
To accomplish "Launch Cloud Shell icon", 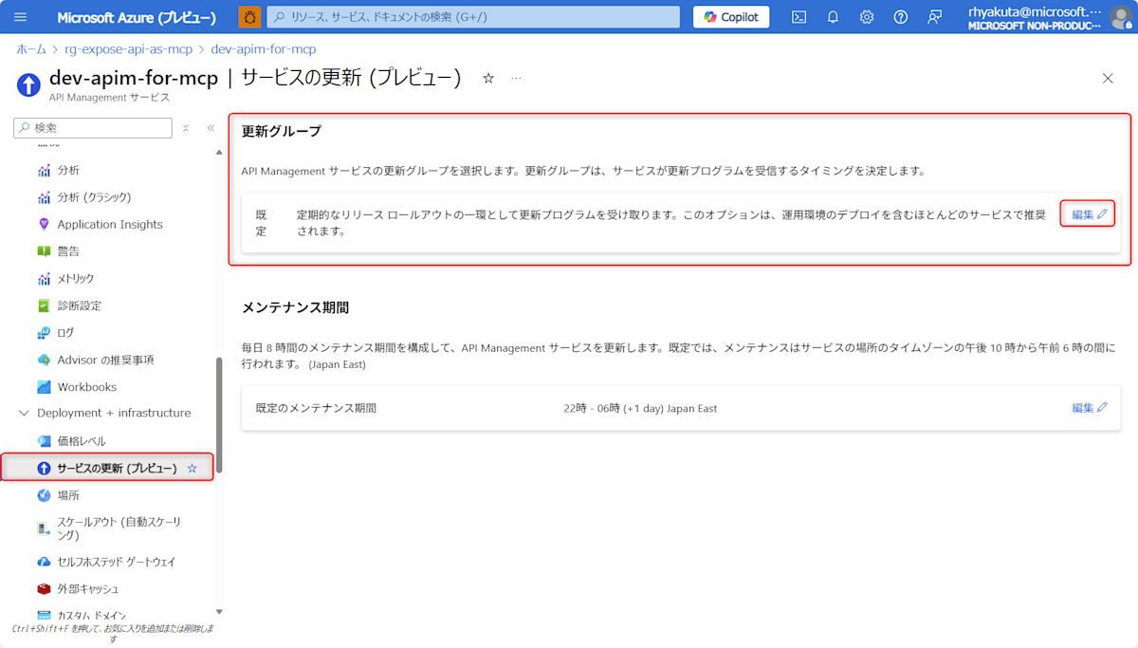I will [799, 17].
